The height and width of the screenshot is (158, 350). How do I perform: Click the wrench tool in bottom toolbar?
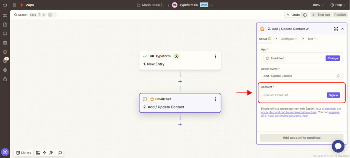tap(51, 153)
